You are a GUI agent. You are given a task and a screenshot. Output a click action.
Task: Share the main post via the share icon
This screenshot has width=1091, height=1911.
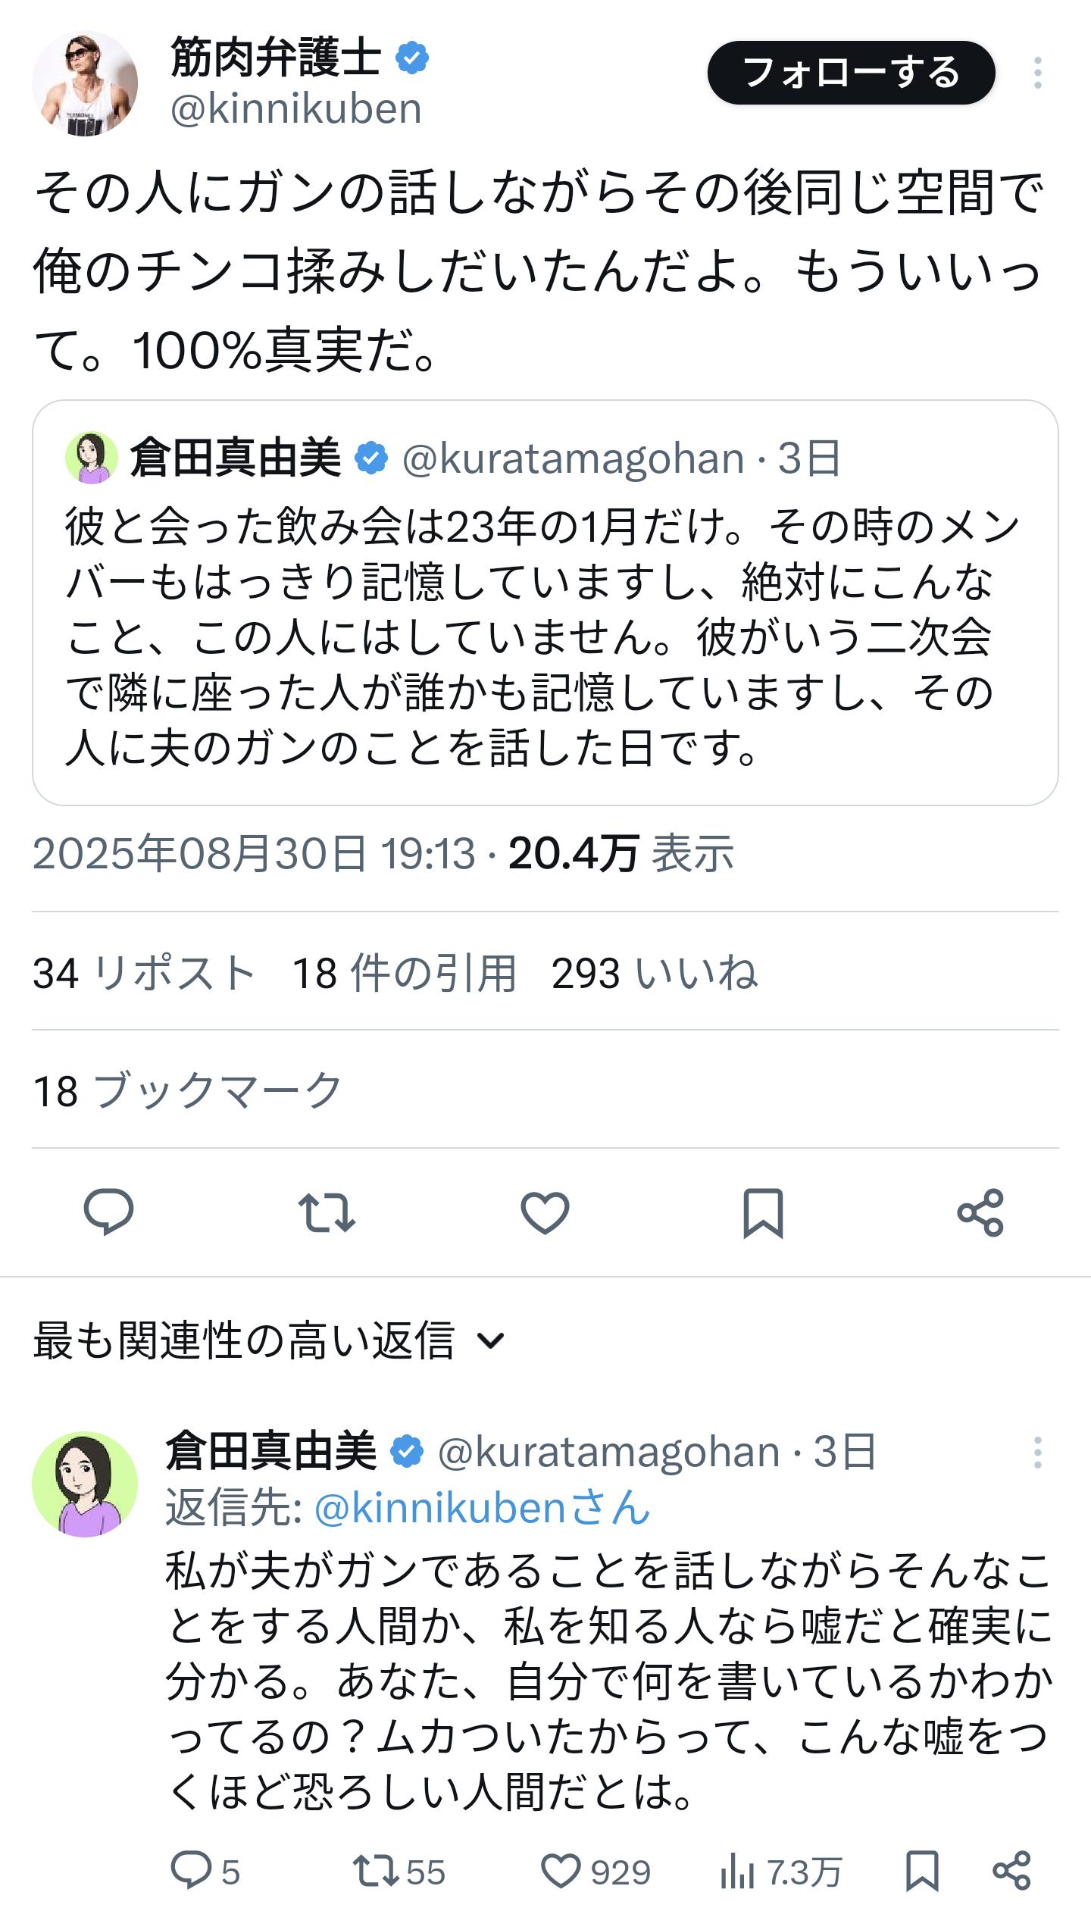(x=980, y=1212)
